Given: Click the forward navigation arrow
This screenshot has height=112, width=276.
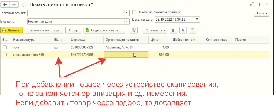Looking at the screenshot, I should (14, 5).
